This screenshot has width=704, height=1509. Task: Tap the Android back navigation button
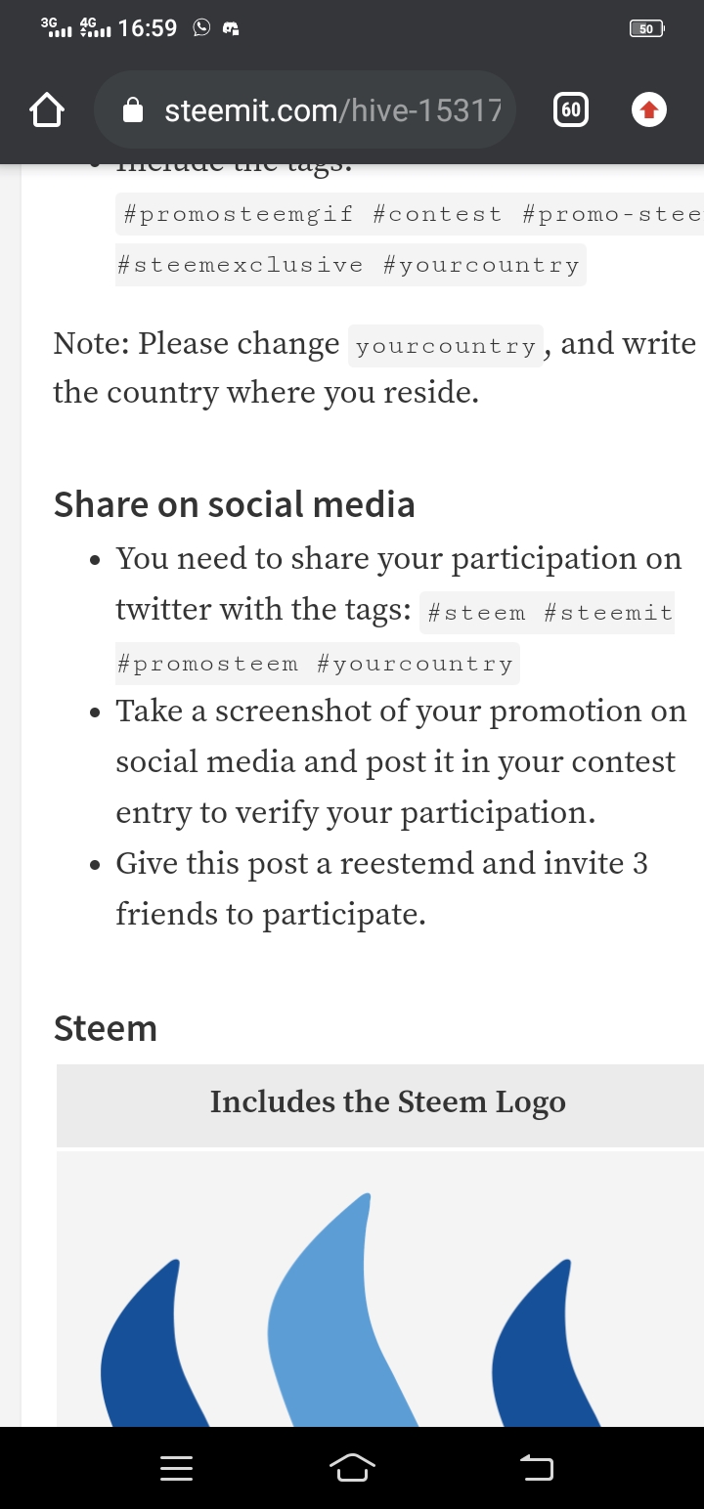click(x=536, y=1467)
